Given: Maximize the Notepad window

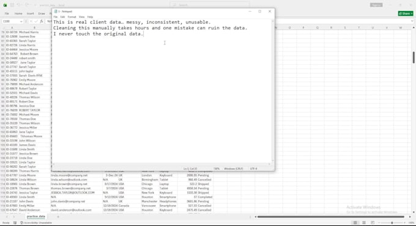Looking at the screenshot, I should click(260, 12).
